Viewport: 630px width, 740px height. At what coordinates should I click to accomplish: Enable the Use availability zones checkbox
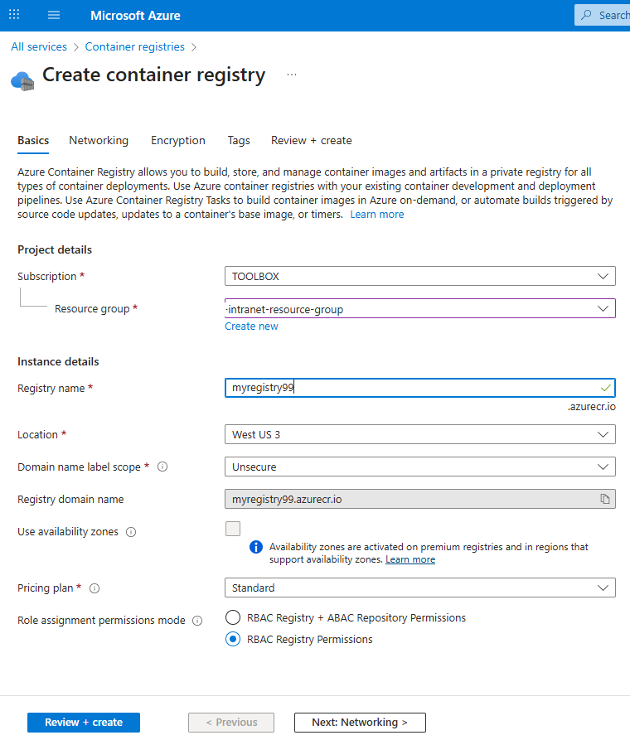click(233, 529)
